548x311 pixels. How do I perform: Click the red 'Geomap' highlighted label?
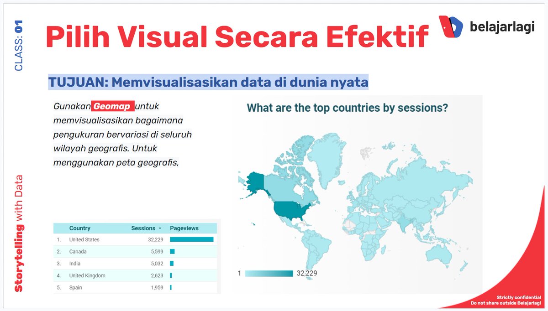tap(113, 106)
